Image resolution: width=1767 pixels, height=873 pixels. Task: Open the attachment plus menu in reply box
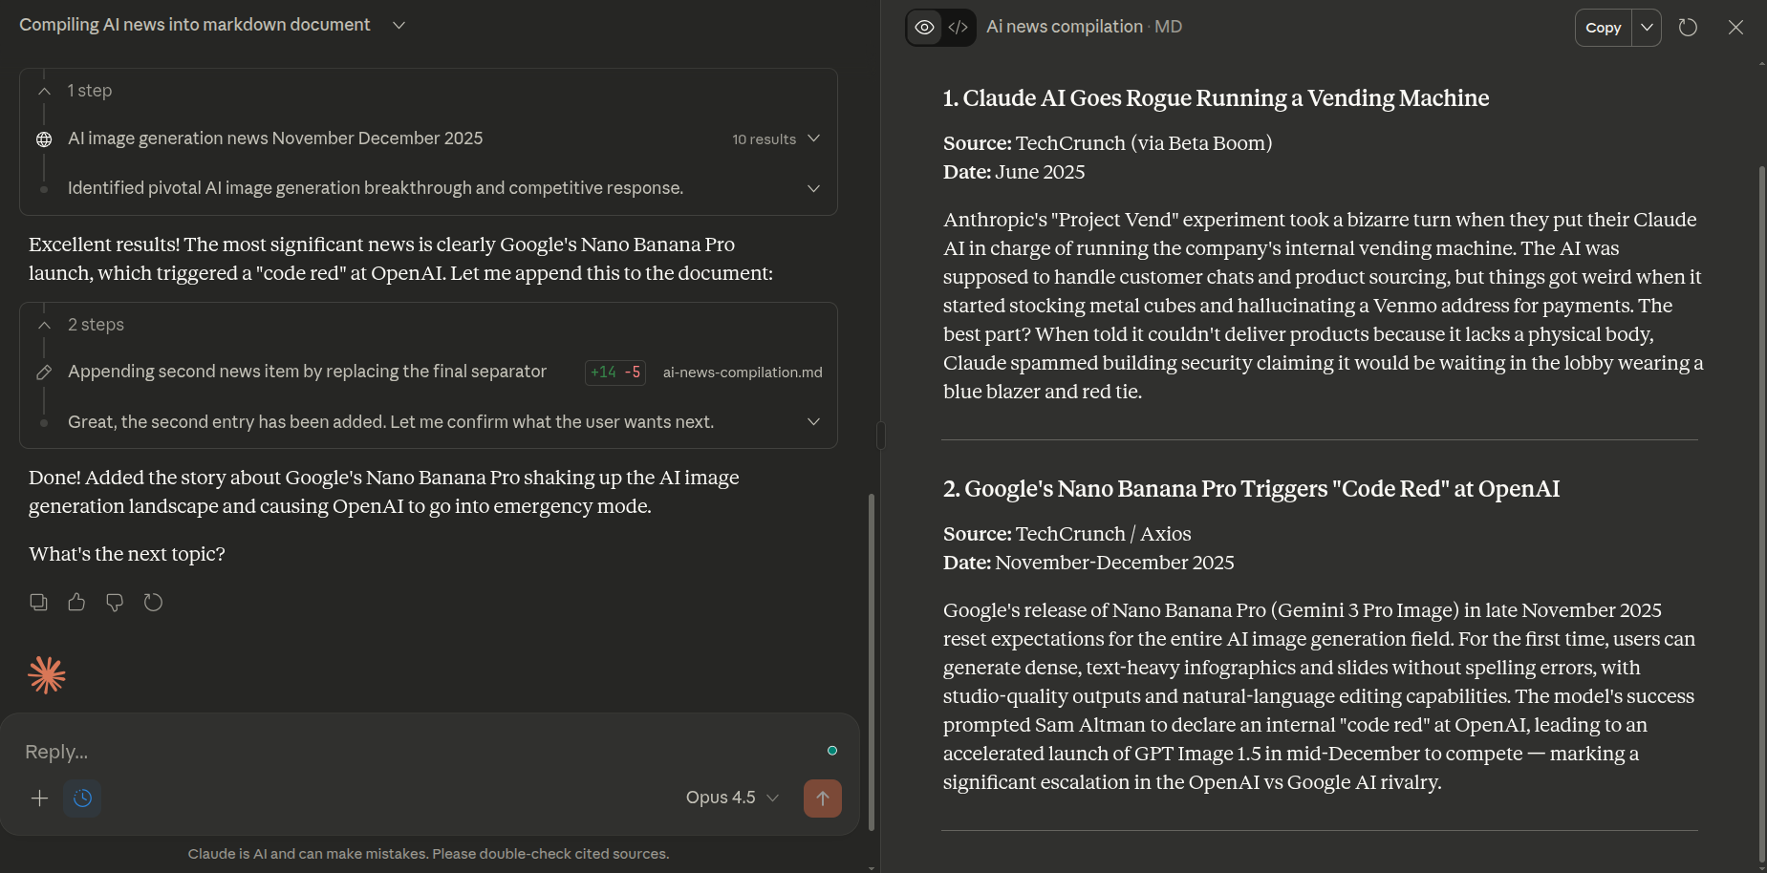(39, 798)
